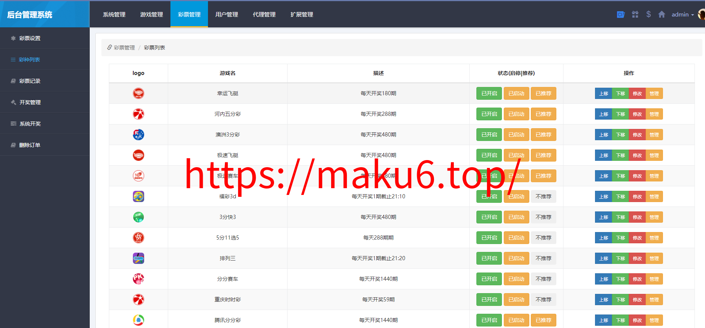Open the 游戏管理 top menu
The height and width of the screenshot is (328, 705).
click(x=152, y=14)
